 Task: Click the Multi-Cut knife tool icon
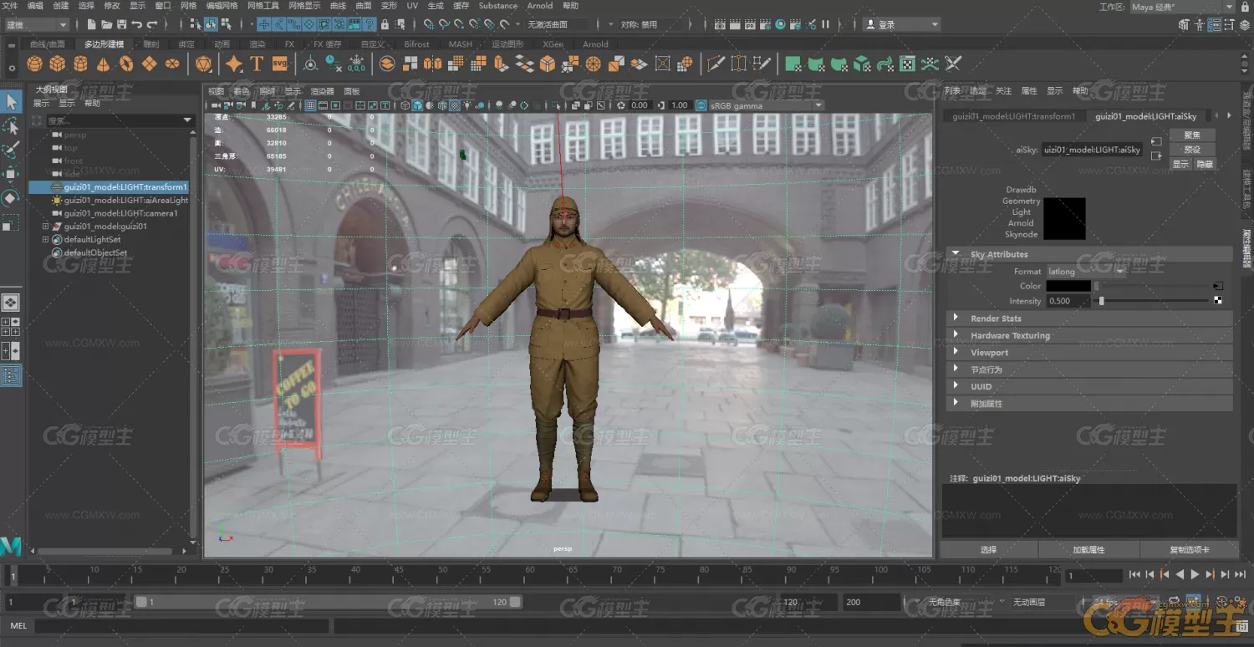(716, 64)
